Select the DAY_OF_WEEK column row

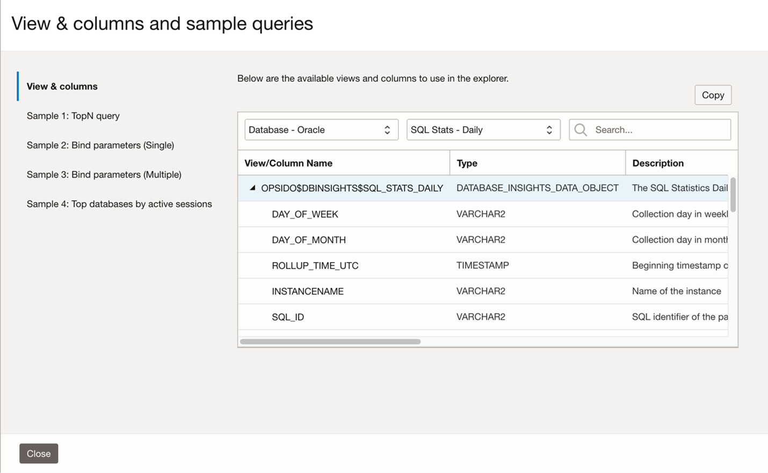coord(305,214)
